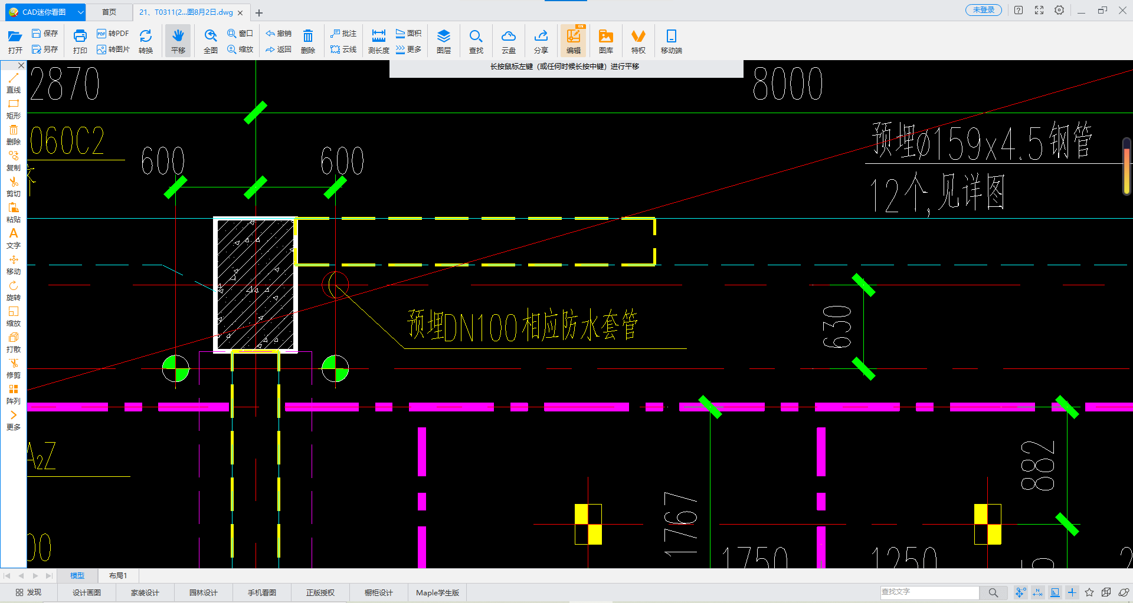Click the 批注 annotation tool

click(343, 34)
